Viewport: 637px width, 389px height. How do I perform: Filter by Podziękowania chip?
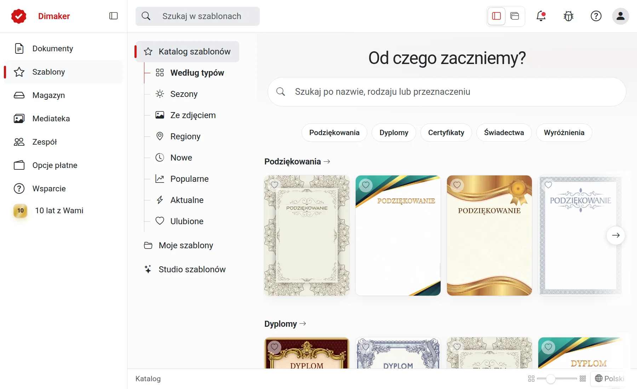point(334,133)
